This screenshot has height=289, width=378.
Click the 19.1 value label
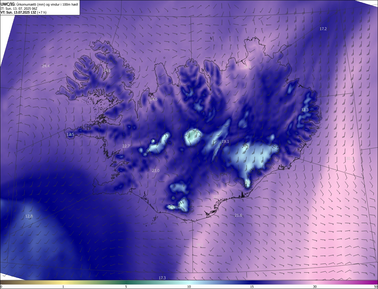point(225,142)
